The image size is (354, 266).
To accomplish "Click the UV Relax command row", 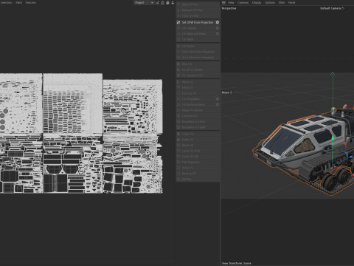I will (x=198, y=34).
